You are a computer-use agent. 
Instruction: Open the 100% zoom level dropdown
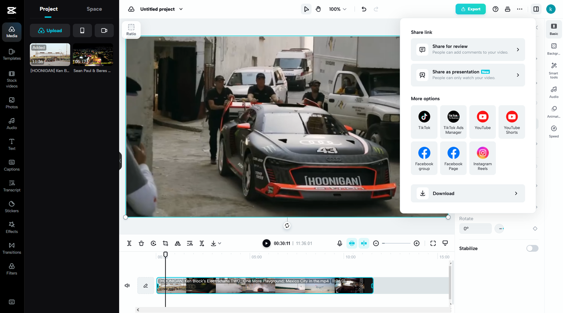[338, 9]
